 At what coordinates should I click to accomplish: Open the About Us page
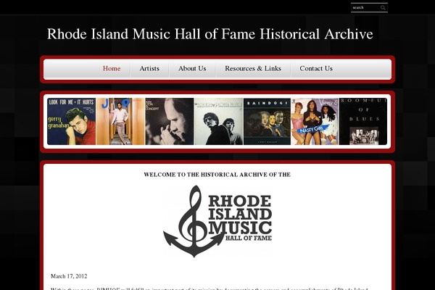point(192,69)
